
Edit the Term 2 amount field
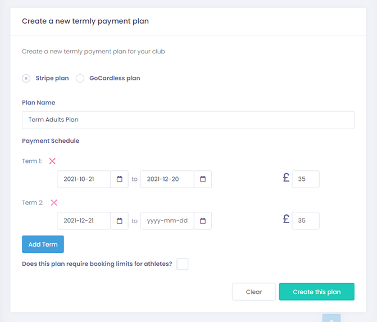pos(306,221)
